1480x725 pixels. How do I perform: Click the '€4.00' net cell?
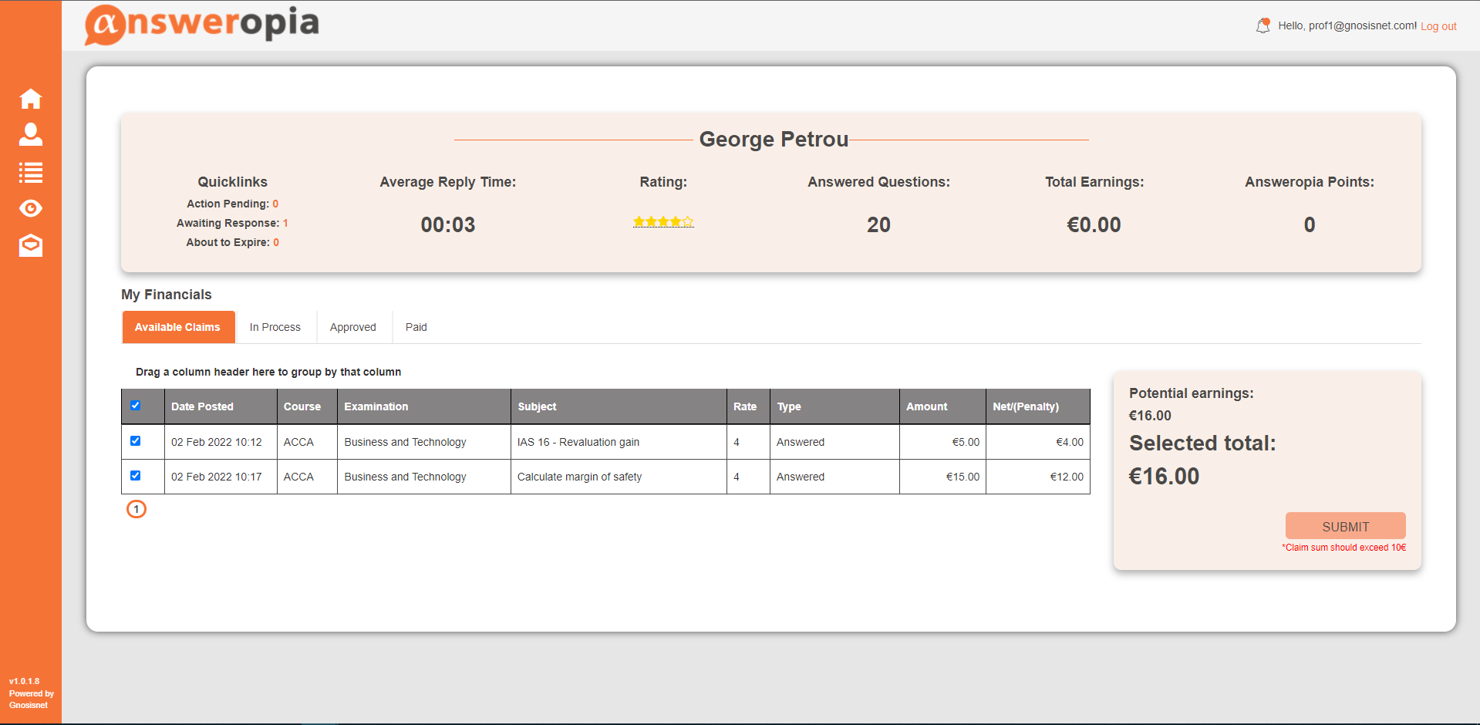(1038, 442)
